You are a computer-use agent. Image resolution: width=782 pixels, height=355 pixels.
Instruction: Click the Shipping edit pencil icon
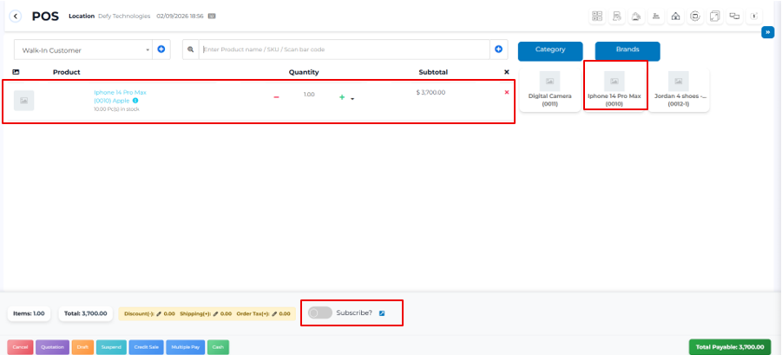pyautogui.click(x=217, y=313)
